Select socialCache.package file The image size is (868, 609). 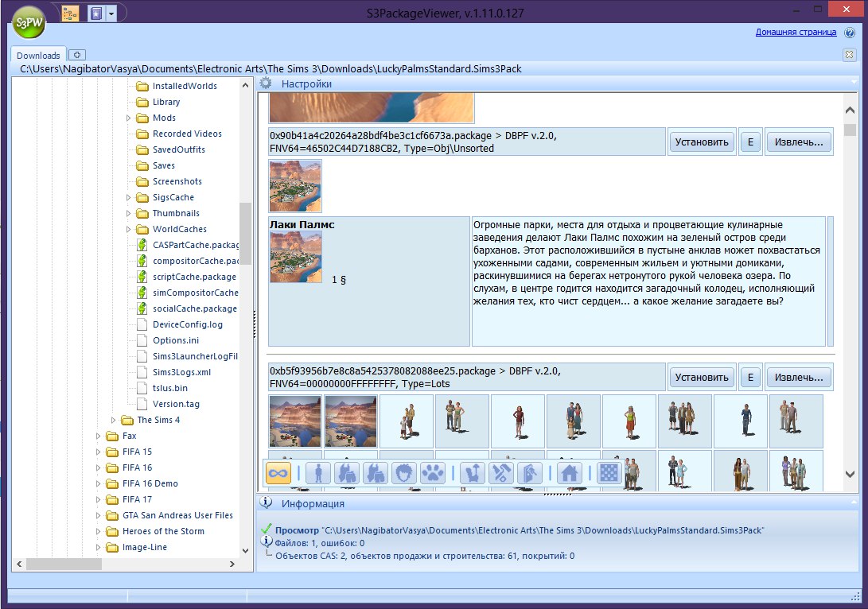click(x=195, y=308)
